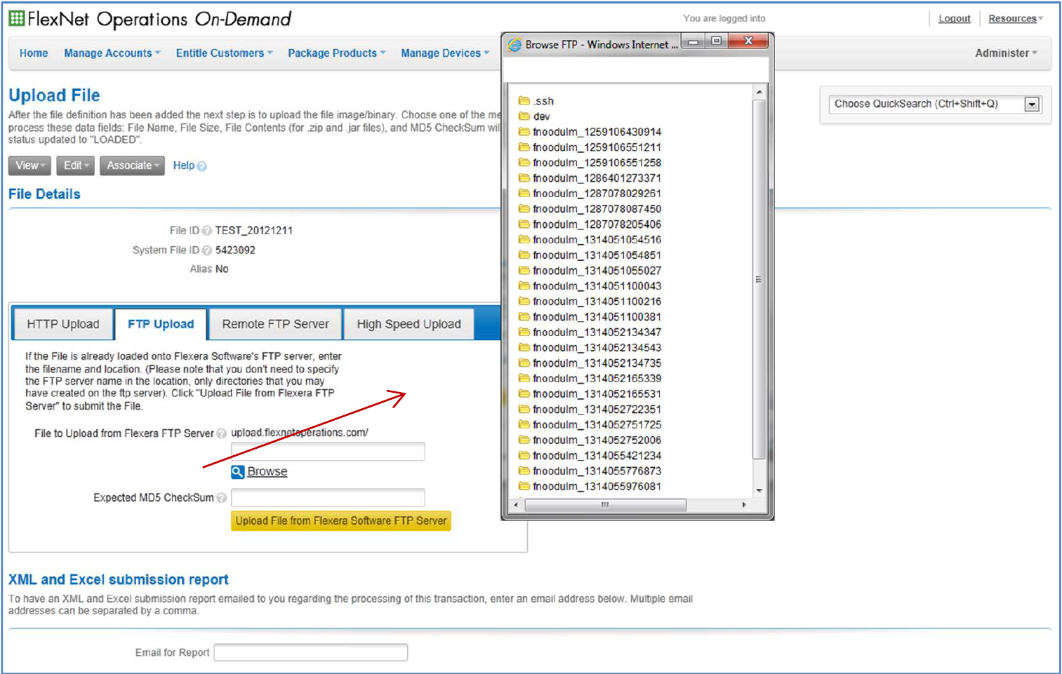Expand the Entitle Customers menu
This screenshot has height=674, width=1062.
224,53
